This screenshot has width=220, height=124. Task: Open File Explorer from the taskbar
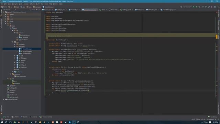[14, 122]
